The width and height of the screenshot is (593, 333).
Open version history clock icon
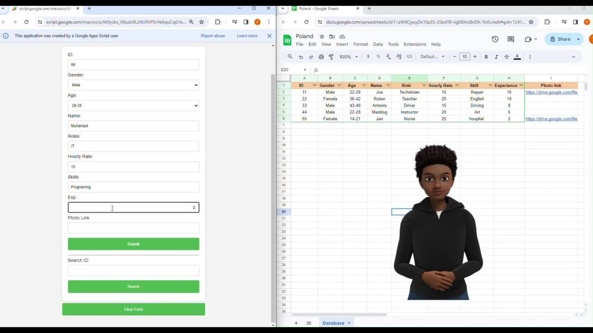pos(495,39)
